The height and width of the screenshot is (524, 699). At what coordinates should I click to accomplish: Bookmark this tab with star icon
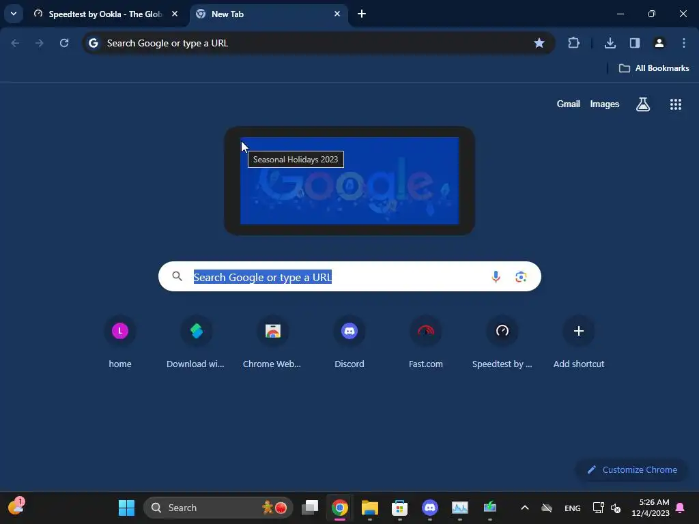pos(539,43)
